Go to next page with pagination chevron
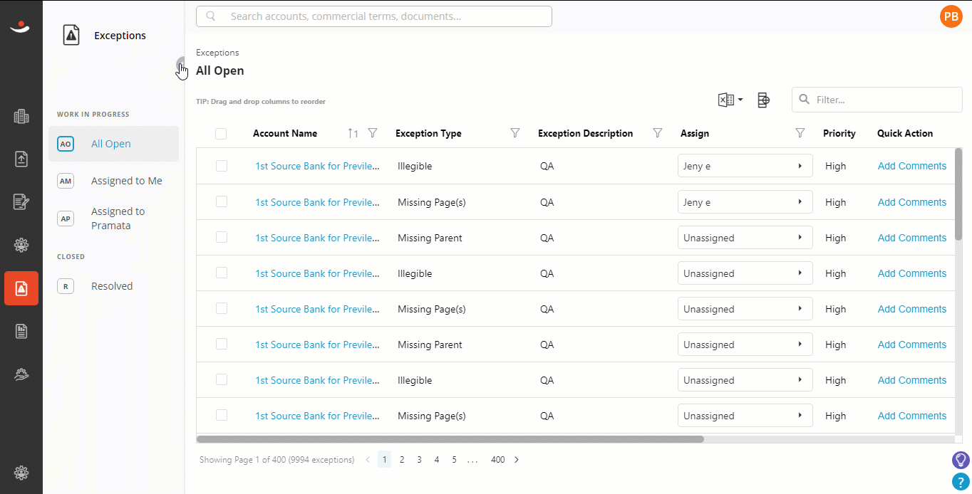Screen dimensions: 972x494 (x=517, y=460)
